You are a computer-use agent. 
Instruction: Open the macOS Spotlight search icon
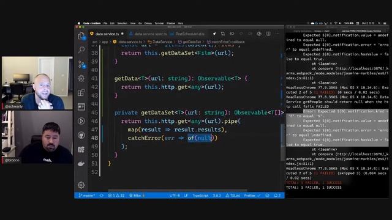pos(379,23)
